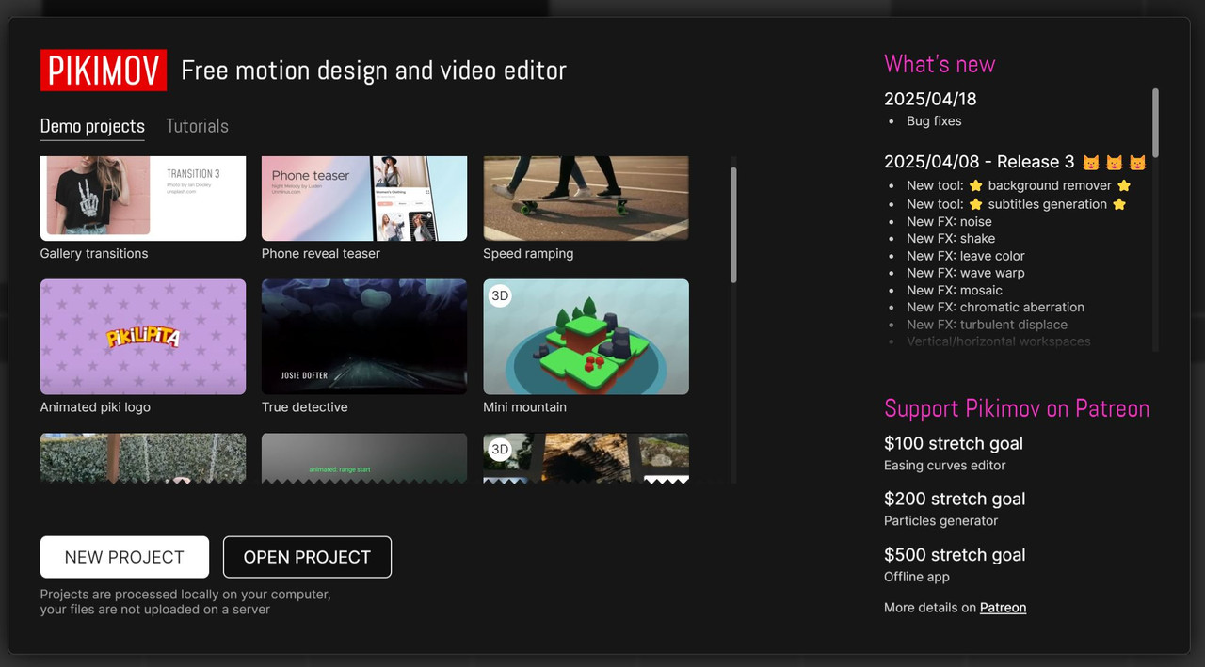The width and height of the screenshot is (1205, 667).
Task: Switch to the Tutorials tab
Action: (197, 126)
